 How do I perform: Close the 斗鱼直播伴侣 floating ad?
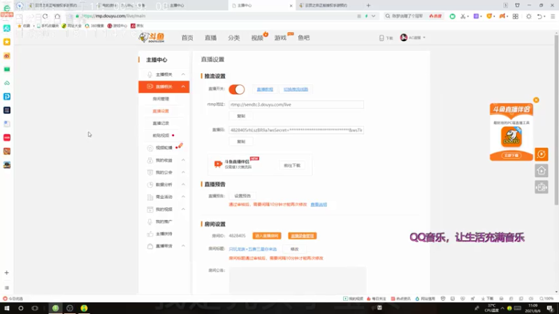[x=536, y=100]
